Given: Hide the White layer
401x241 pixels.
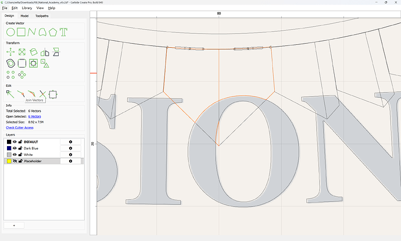Looking at the screenshot, I should [x=15, y=155].
